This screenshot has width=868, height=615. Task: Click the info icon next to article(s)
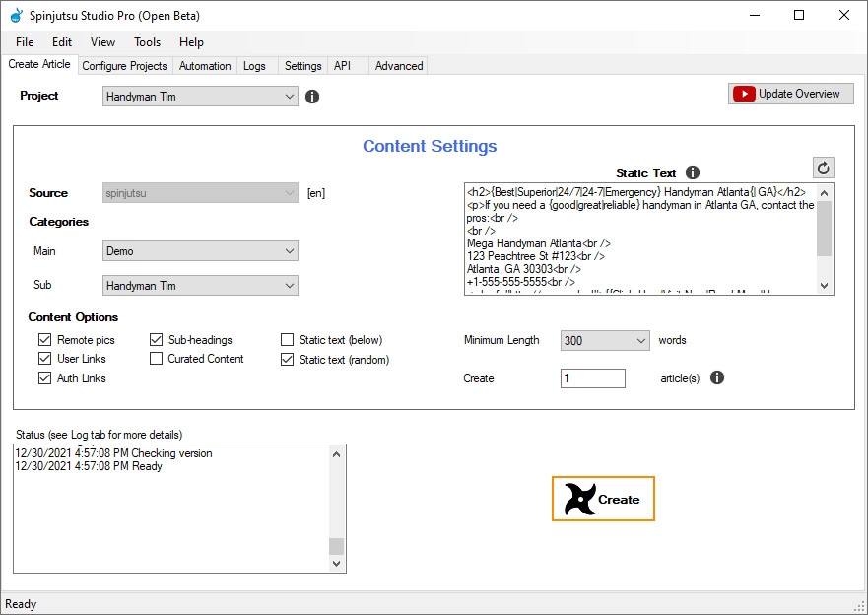pos(716,377)
